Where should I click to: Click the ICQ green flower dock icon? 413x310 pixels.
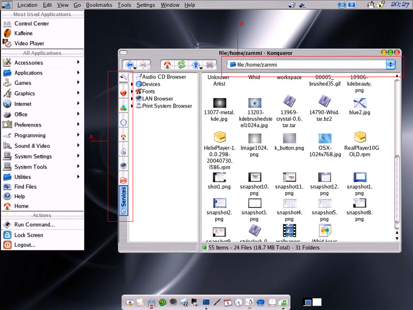pos(163,302)
